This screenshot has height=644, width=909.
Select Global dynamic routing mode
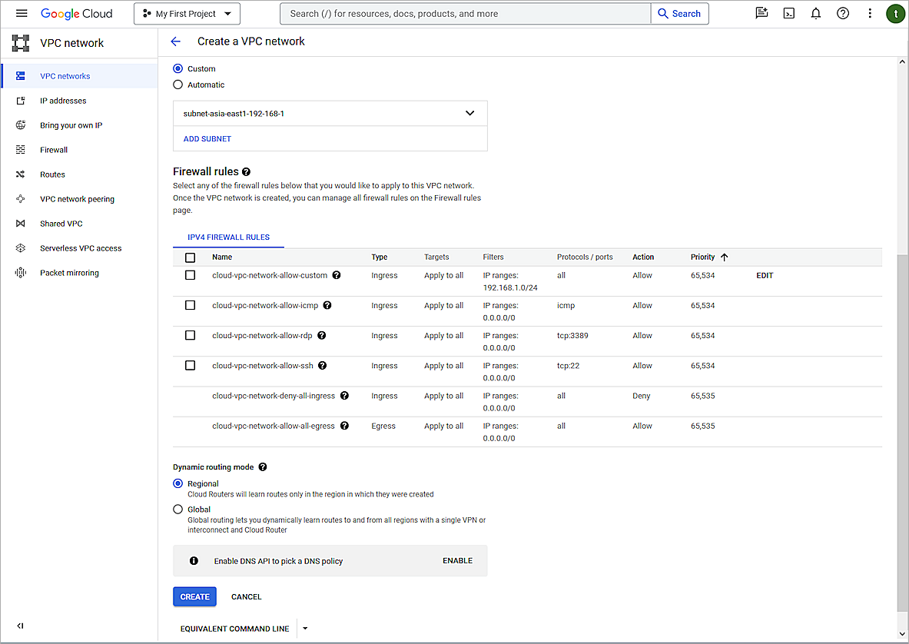(177, 509)
